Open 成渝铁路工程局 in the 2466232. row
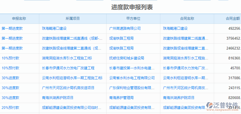The image size is (241, 114). tap(121, 48)
